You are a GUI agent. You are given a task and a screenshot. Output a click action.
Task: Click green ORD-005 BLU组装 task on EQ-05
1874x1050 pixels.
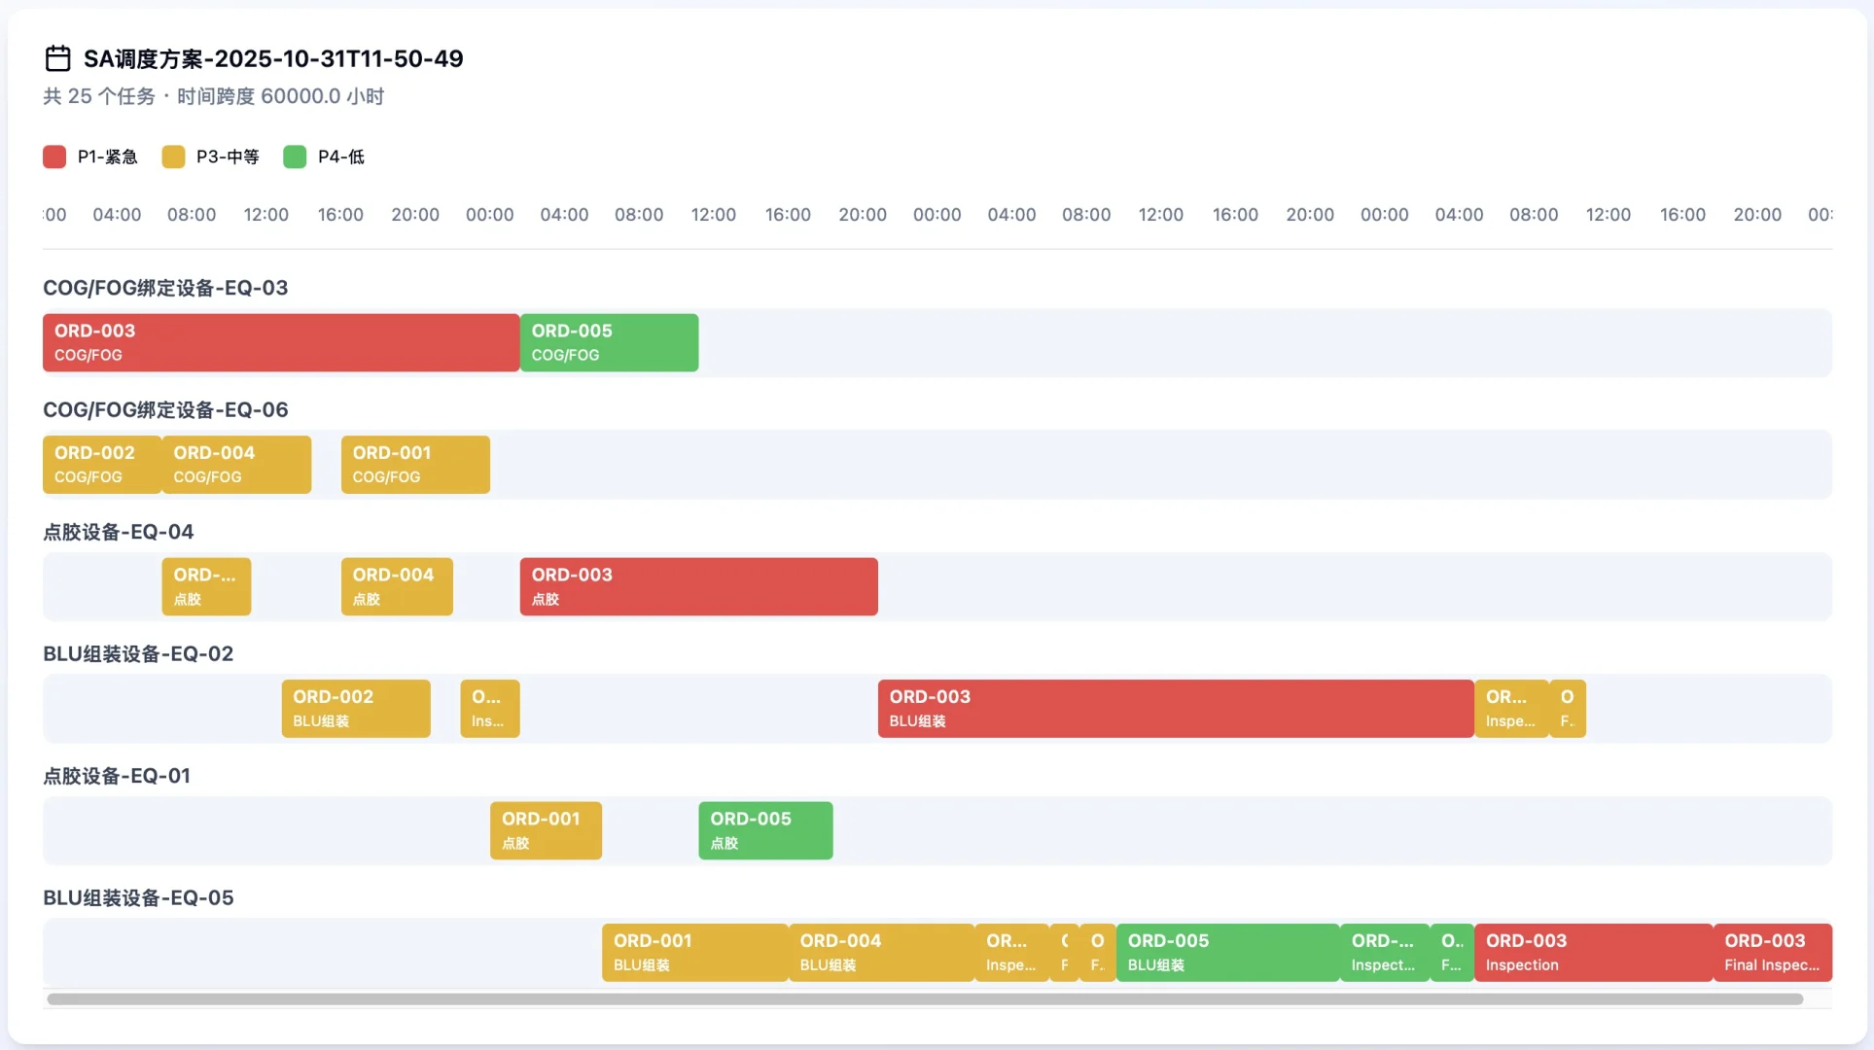(1227, 953)
